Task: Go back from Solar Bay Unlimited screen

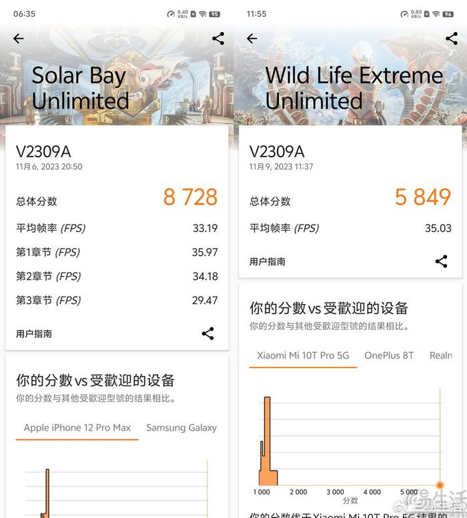Action: (x=19, y=39)
